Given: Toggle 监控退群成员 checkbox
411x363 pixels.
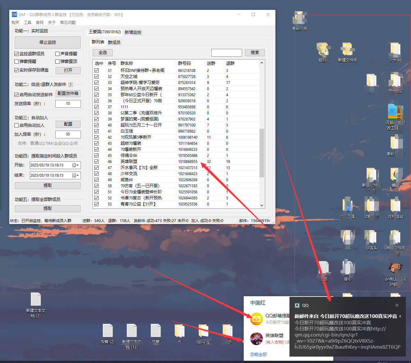Looking at the screenshot, I should coord(17,54).
